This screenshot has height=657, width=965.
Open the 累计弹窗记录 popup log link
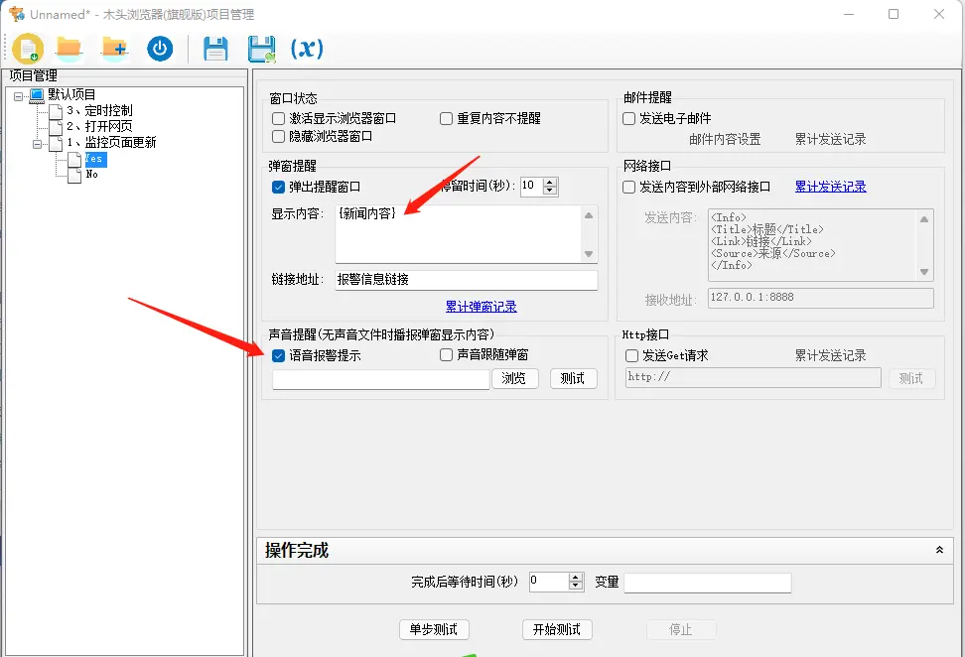click(x=481, y=307)
